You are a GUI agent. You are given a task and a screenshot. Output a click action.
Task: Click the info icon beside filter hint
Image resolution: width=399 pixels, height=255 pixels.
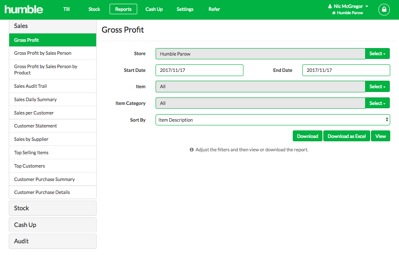[192, 150]
